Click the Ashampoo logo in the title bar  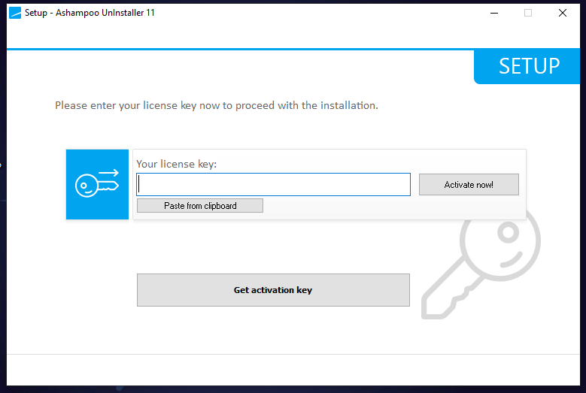15,13
